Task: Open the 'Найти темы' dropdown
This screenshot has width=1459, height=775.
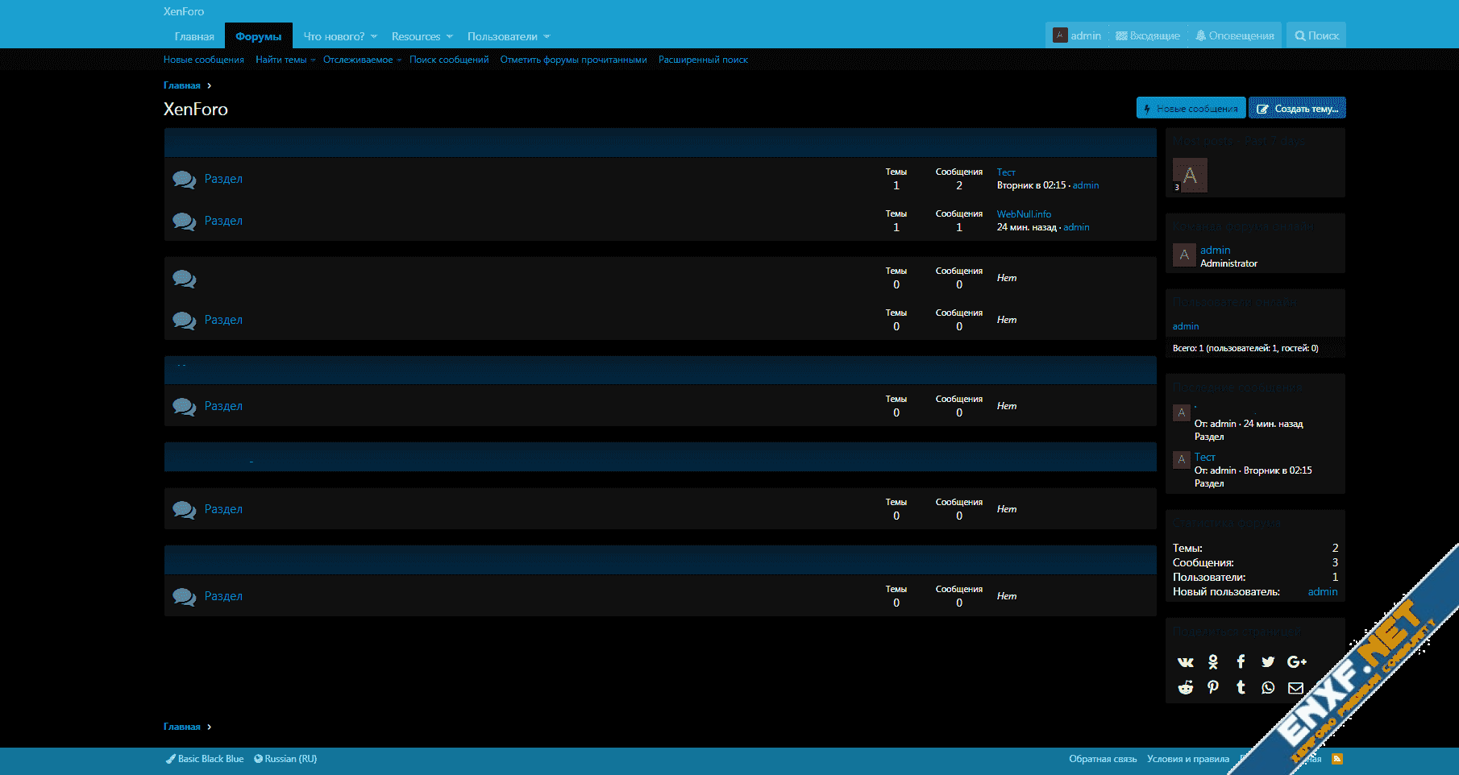Action: click(313, 60)
